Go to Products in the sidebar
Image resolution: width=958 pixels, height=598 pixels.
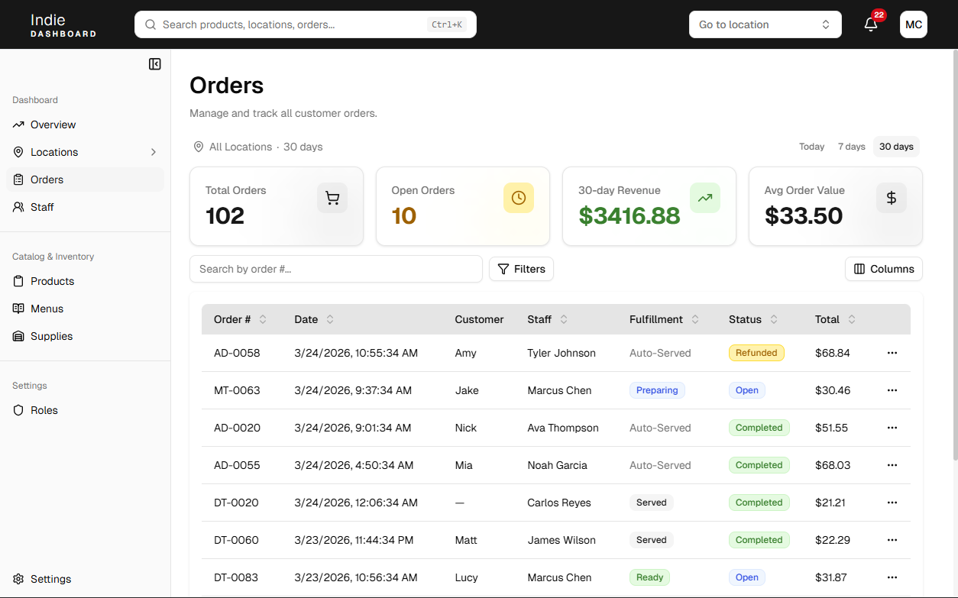pos(52,281)
